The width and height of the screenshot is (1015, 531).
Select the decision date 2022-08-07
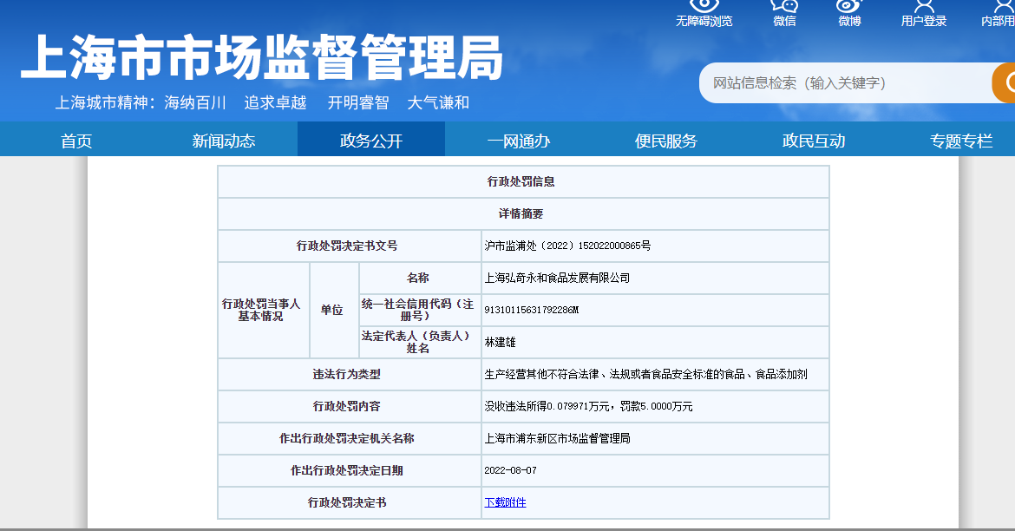pyautogui.click(x=510, y=471)
